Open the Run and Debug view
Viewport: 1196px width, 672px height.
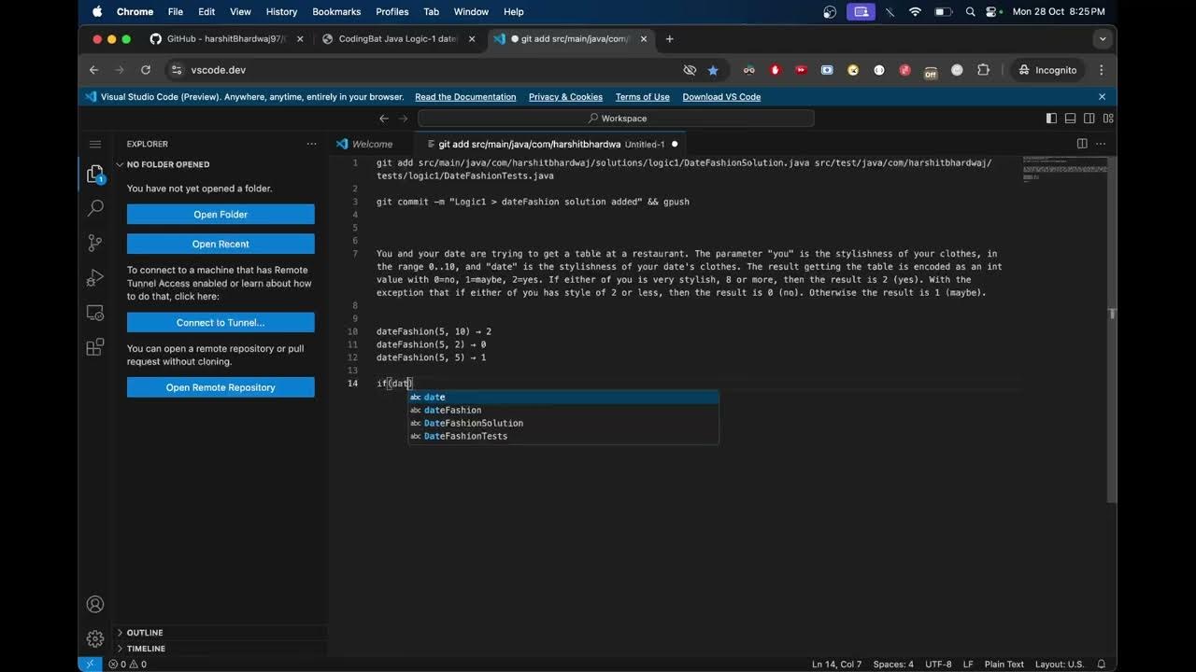click(x=94, y=278)
